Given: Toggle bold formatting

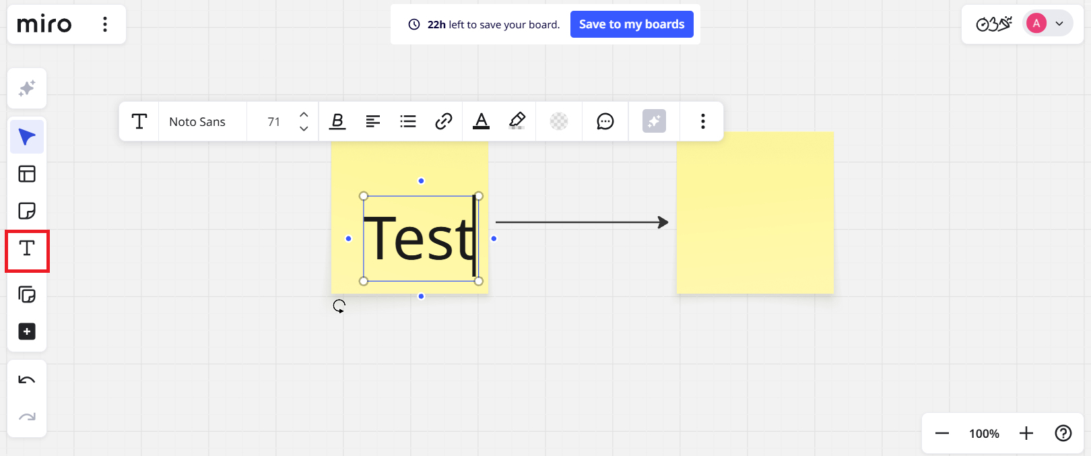Looking at the screenshot, I should pyautogui.click(x=337, y=121).
